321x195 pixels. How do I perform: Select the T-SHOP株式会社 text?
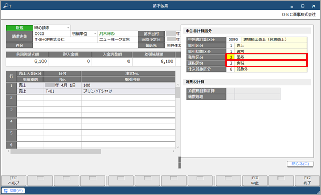49,39
